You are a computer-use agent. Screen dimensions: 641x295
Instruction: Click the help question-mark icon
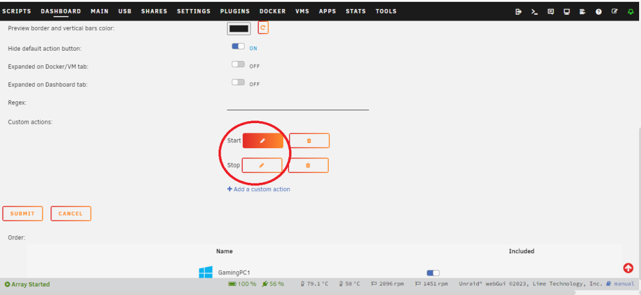(599, 12)
